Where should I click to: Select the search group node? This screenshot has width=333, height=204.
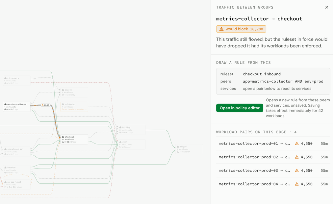click(74, 92)
